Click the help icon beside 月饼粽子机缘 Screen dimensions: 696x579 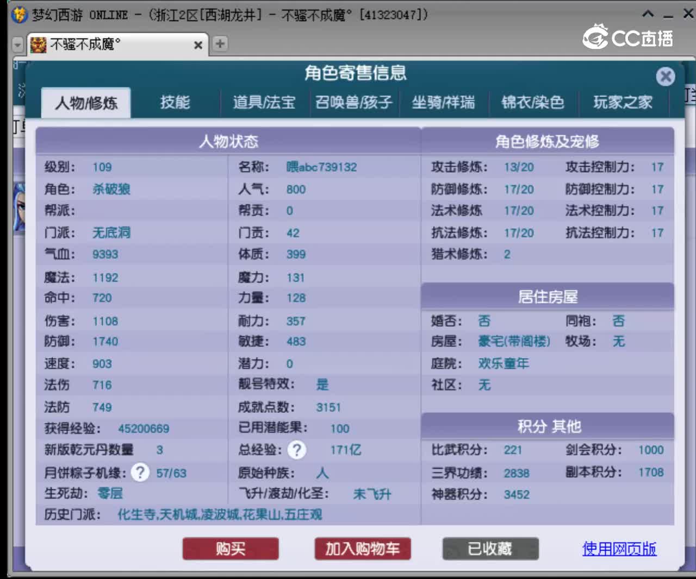point(140,473)
